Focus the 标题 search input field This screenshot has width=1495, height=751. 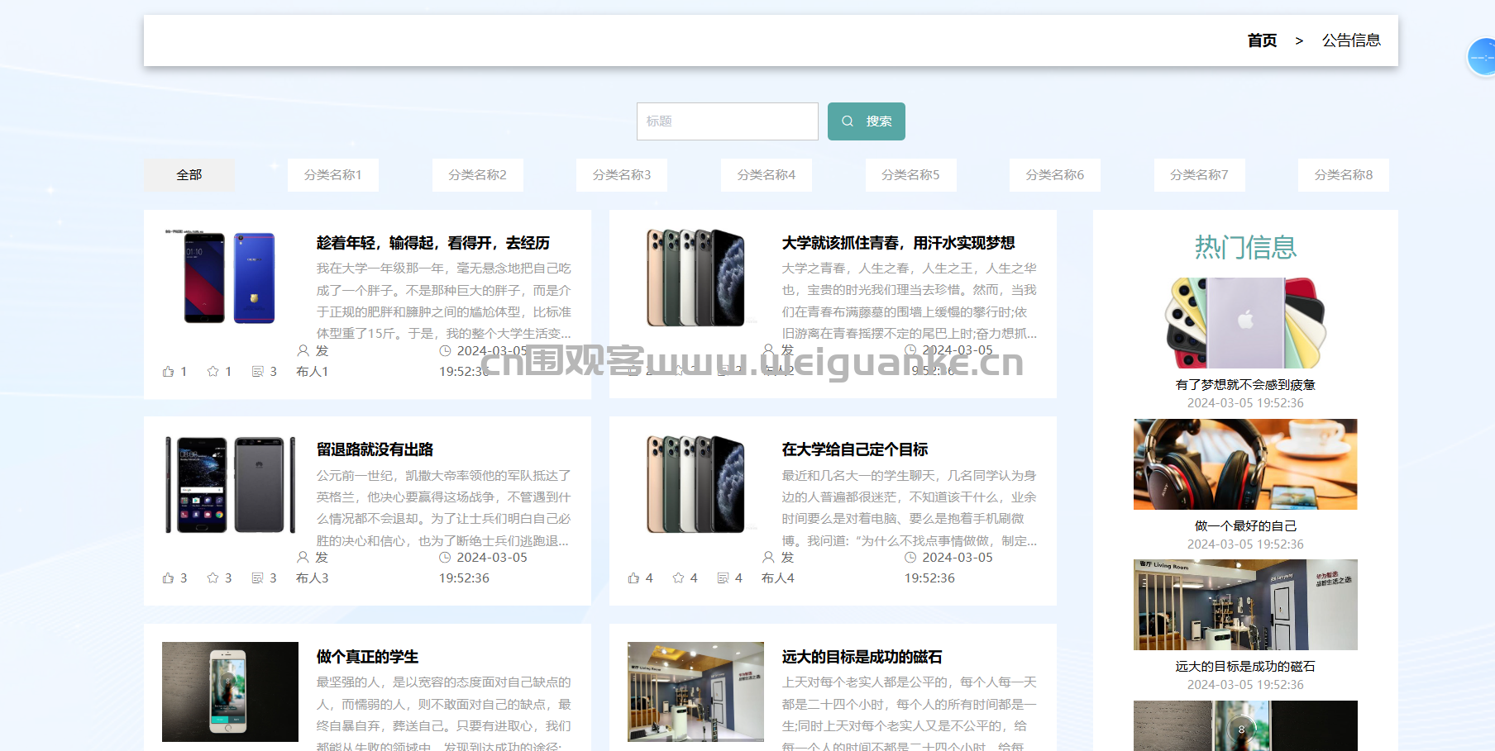point(728,121)
